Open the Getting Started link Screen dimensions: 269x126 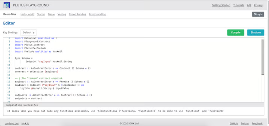221,5
